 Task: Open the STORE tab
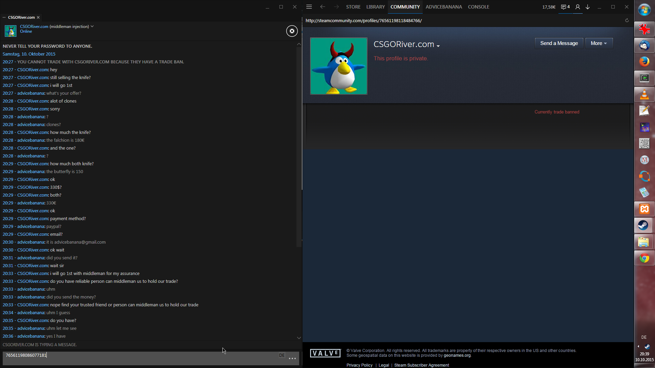[x=353, y=7]
